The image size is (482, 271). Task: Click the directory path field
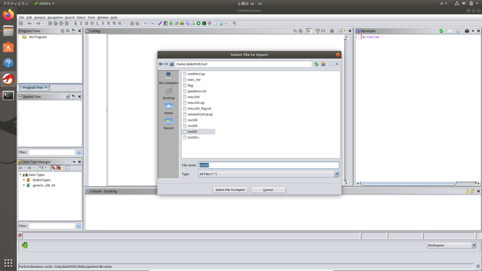coord(243,64)
